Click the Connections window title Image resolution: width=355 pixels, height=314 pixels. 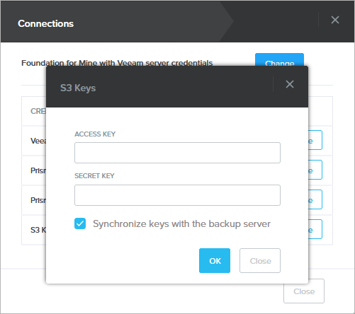tap(46, 23)
